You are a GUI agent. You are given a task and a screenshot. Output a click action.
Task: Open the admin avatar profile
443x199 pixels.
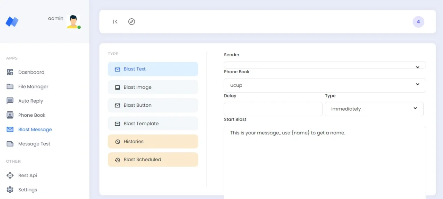73,21
